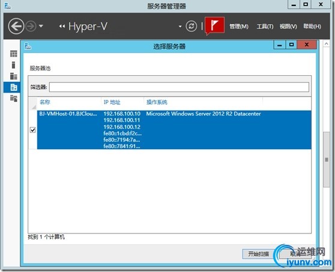The width and height of the screenshot is (335, 272).
Task: Click the Refresh icon in the header
Action: click(192, 26)
